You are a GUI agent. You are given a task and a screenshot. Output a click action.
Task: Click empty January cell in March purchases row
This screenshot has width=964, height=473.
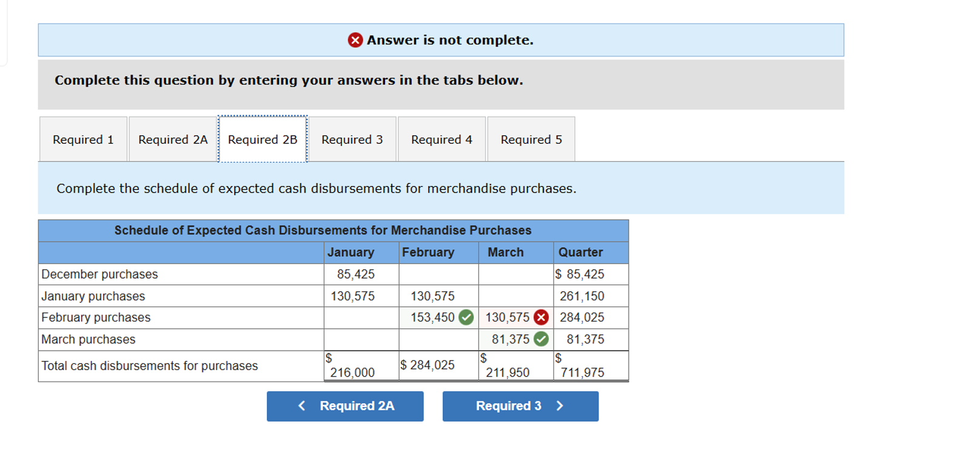361,339
